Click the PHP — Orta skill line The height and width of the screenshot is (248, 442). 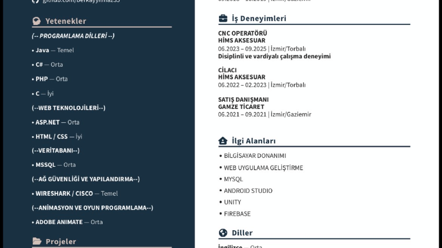(50, 79)
